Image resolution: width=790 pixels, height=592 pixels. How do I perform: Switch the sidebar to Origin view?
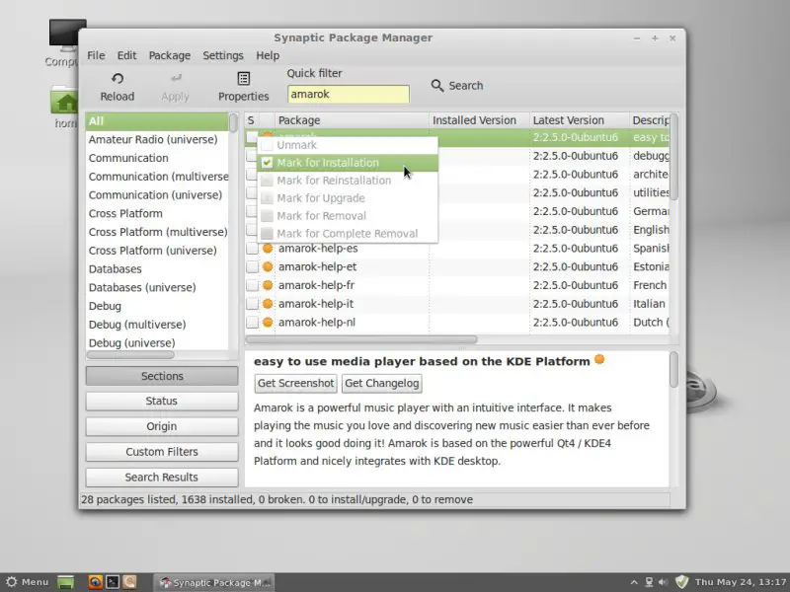pos(162,426)
